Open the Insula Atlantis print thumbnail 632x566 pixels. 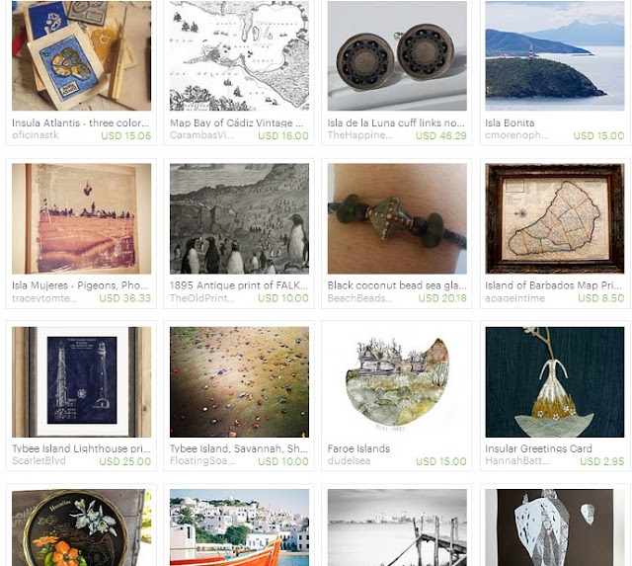81,55
